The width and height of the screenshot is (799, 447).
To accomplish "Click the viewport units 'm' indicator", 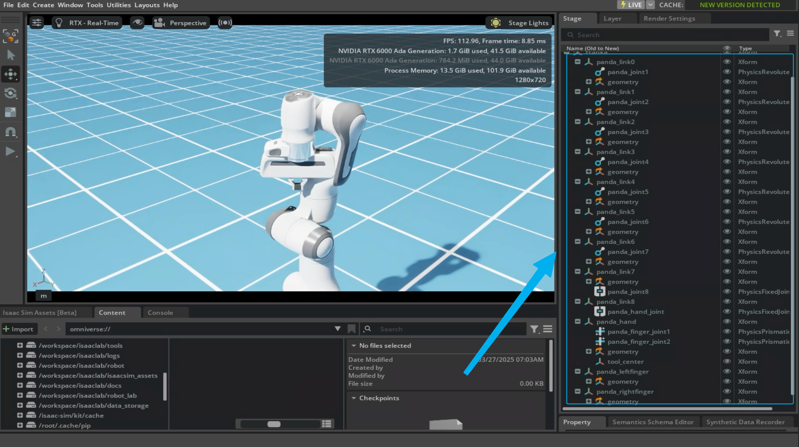I will click(x=44, y=296).
